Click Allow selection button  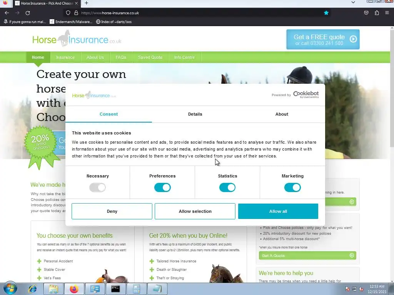(195, 211)
